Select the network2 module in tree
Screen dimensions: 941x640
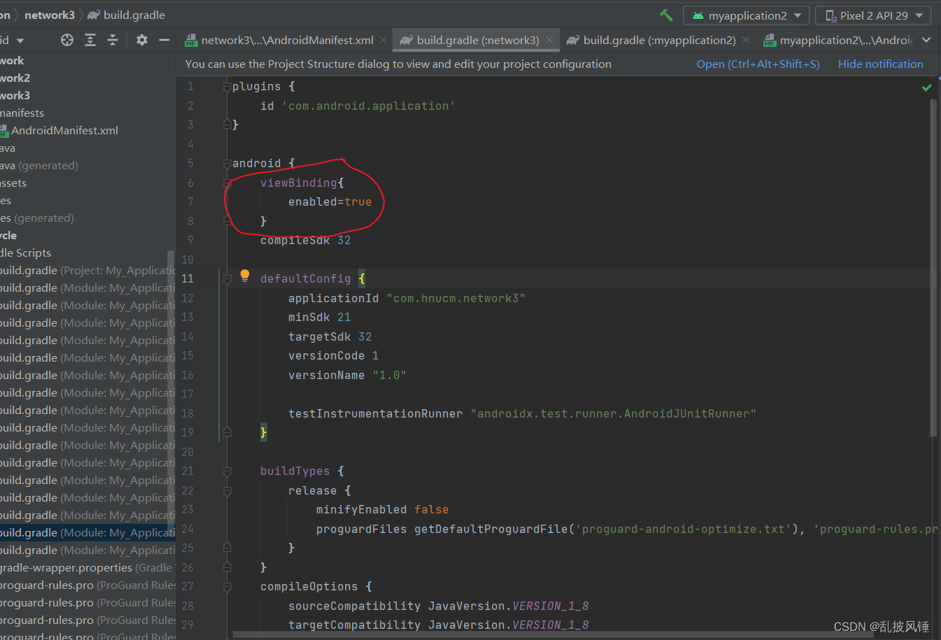pos(15,78)
